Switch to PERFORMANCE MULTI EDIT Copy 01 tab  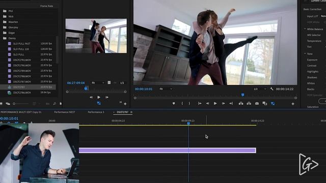[21, 112]
